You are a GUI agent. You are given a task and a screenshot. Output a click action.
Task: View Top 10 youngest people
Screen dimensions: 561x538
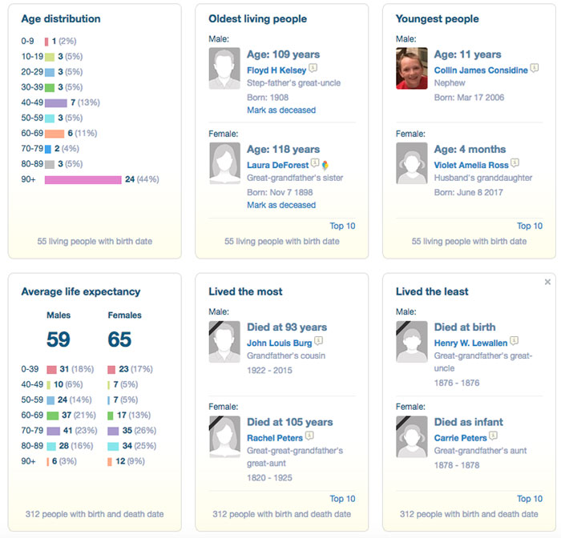point(530,226)
